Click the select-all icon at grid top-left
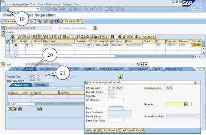The width and height of the screenshot is (206, 135). [x=7, y=41]
